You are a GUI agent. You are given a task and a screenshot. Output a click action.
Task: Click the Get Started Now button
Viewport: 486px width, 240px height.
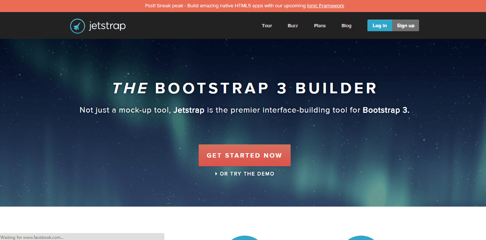tap(244, 155)
